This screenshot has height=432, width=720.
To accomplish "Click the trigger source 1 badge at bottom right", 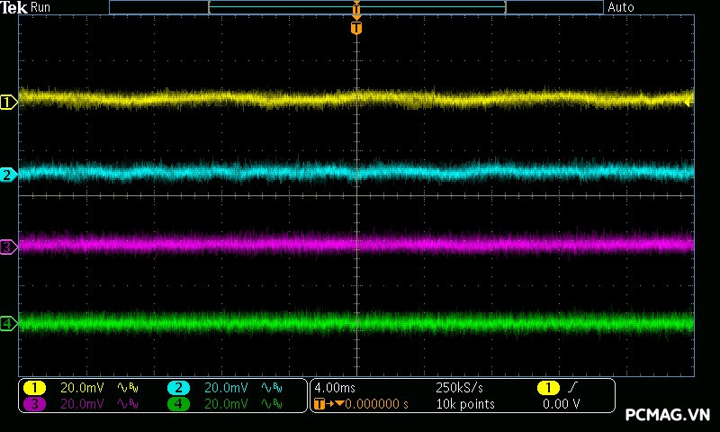I will point(547,387).
